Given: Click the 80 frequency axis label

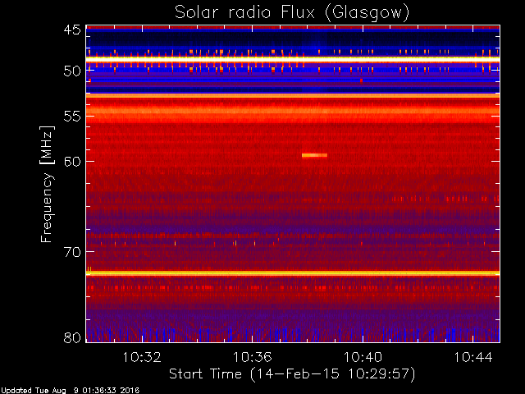Looking at the screenshot, I should (72, 337).
